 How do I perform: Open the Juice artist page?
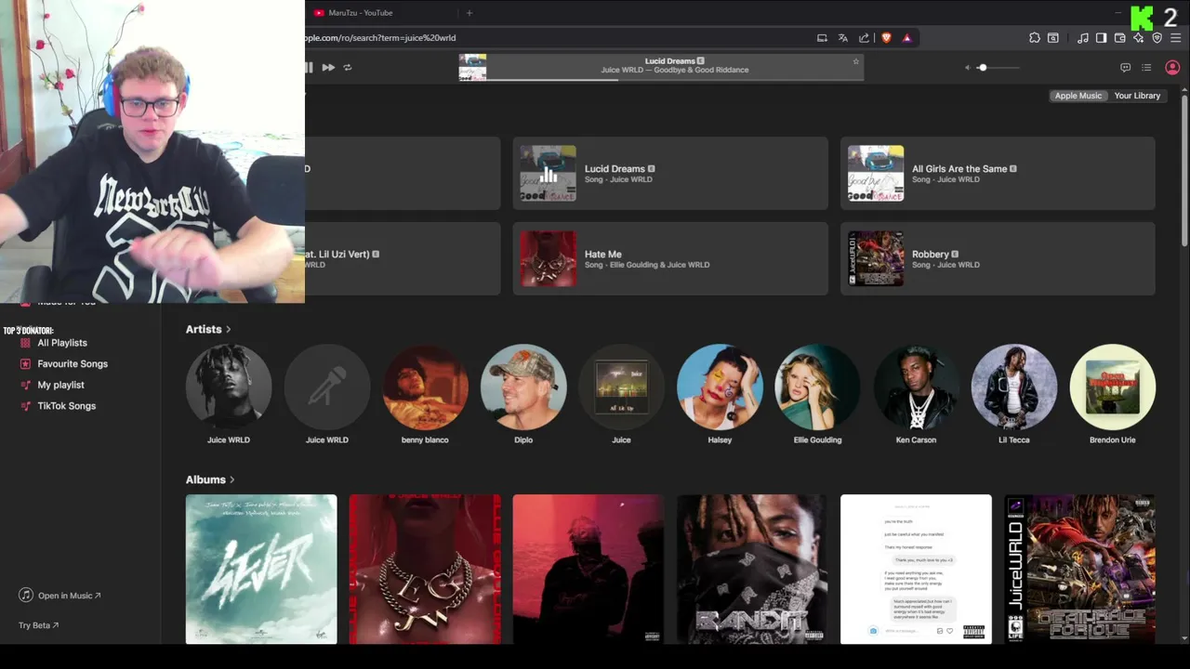(621, 387)
